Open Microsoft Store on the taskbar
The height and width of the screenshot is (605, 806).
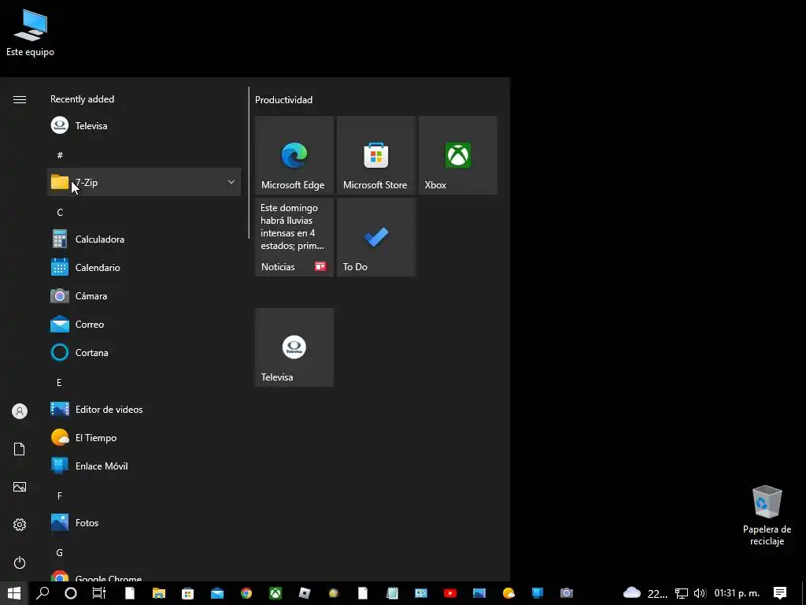coord(187,593)
